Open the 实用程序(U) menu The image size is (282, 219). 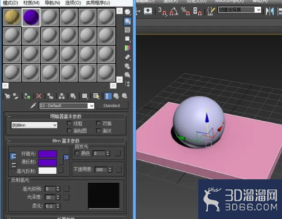pos(98,3)
